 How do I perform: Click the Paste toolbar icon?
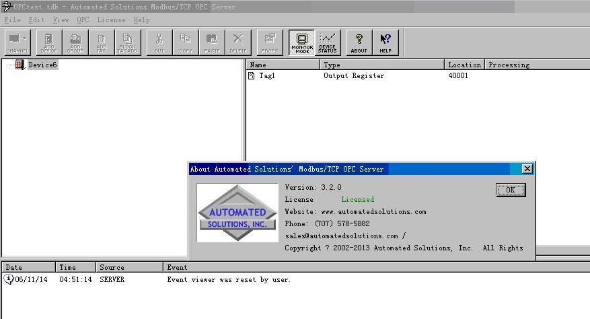[x=212, y=42]
